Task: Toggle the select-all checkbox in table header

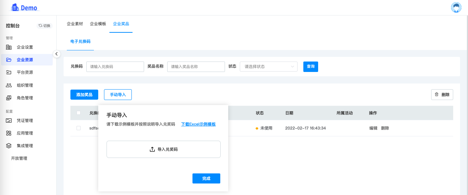Action: coord(78,113)
